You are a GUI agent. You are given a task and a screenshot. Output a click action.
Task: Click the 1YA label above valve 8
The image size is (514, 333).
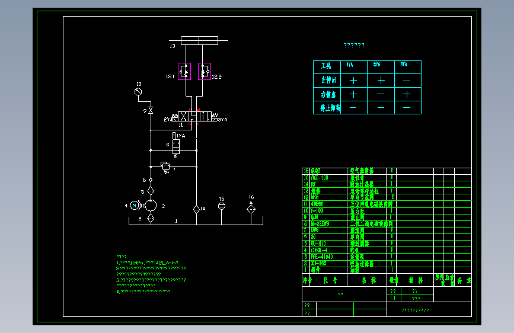coord(181,136)
